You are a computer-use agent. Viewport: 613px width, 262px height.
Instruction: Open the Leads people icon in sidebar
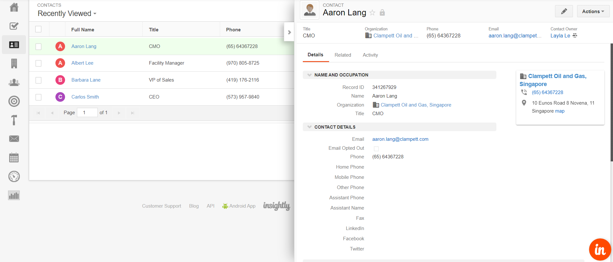pos(14,83)
